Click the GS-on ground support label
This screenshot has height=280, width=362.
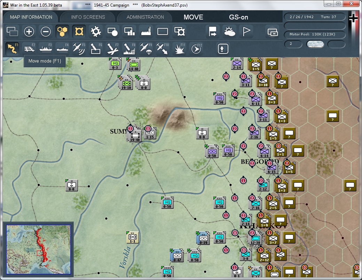tap(238, 17)
